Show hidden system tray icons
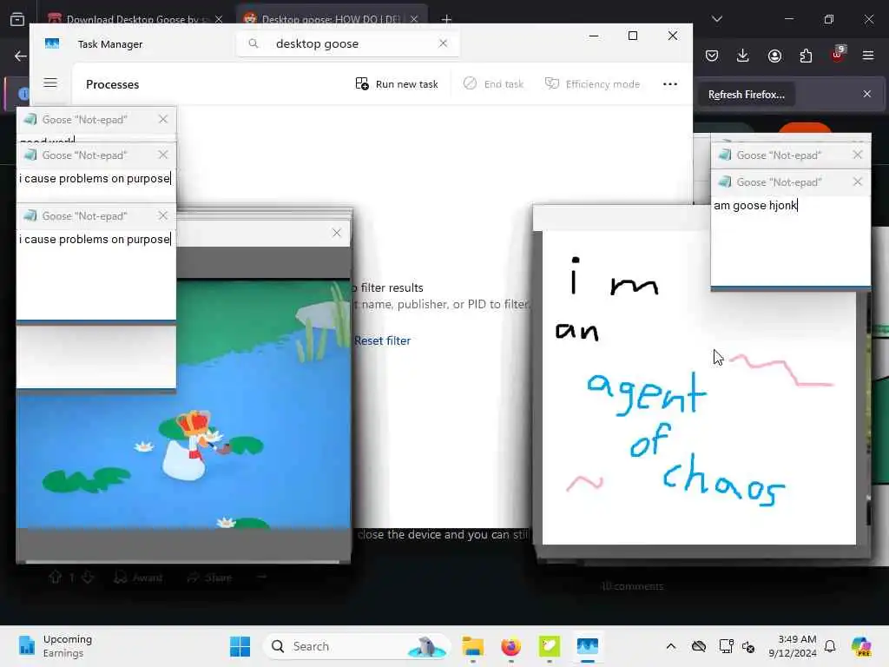 point(671,646)
